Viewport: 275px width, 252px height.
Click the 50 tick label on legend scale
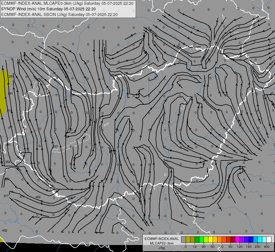click(213, 247)
